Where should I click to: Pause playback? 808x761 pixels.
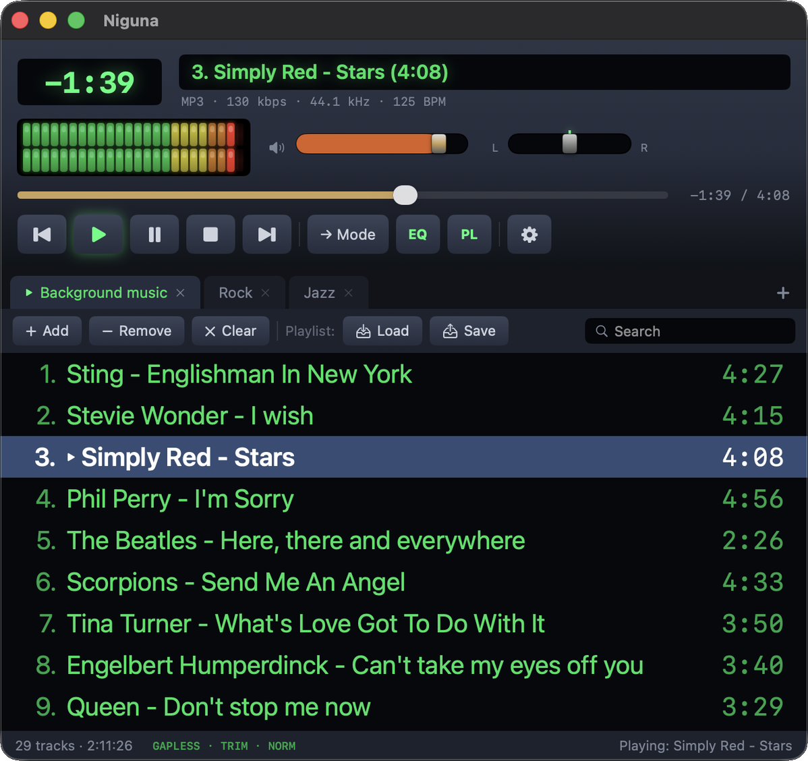154,235
